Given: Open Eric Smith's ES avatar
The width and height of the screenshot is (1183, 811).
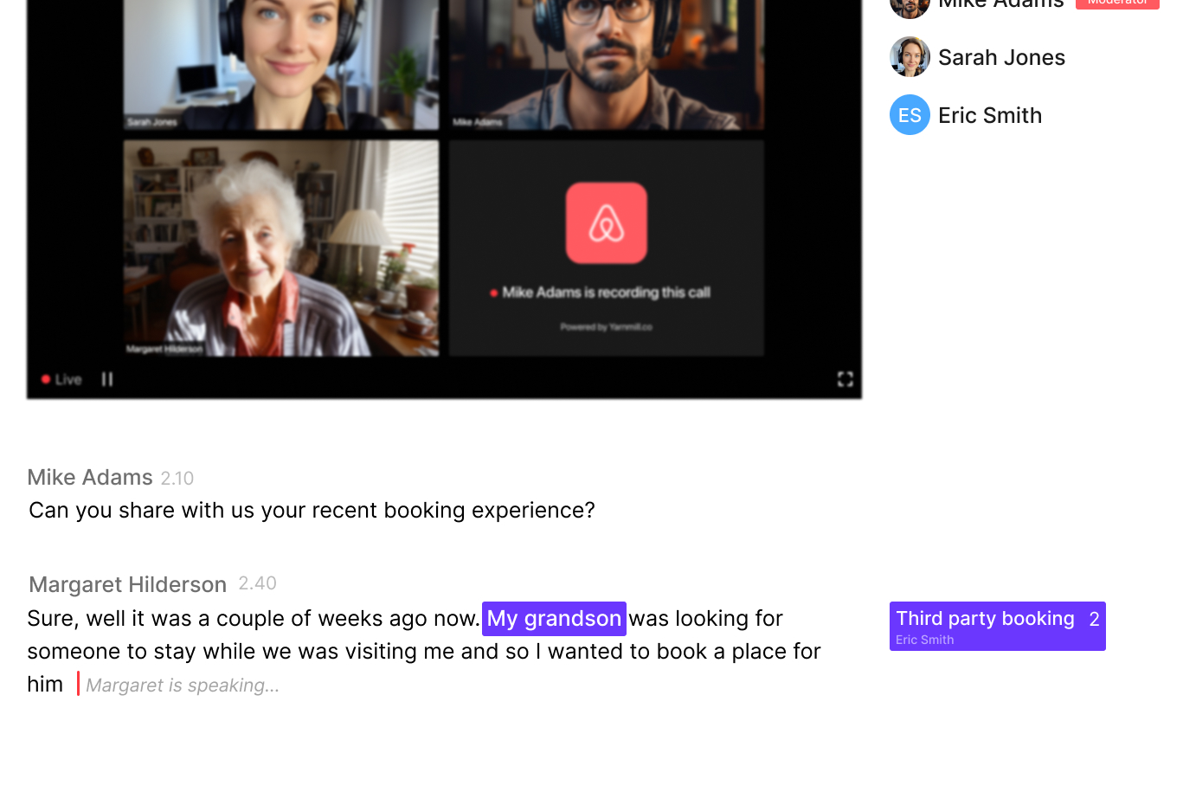Looking at the screenshot, I should [x=910, y=115].
